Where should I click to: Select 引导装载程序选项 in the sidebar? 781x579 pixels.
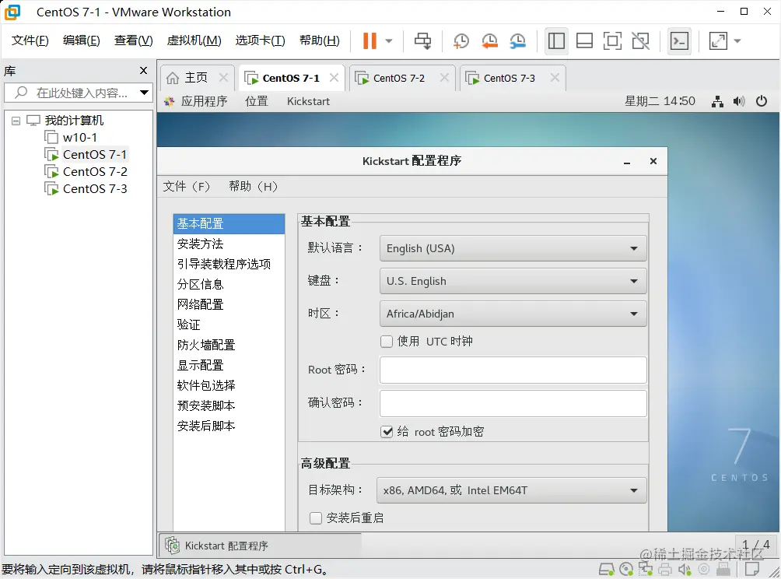point(229,264)
